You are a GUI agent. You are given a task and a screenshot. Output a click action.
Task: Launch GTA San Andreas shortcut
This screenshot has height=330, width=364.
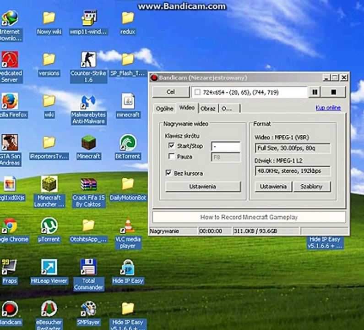click(x=10, y=143)
